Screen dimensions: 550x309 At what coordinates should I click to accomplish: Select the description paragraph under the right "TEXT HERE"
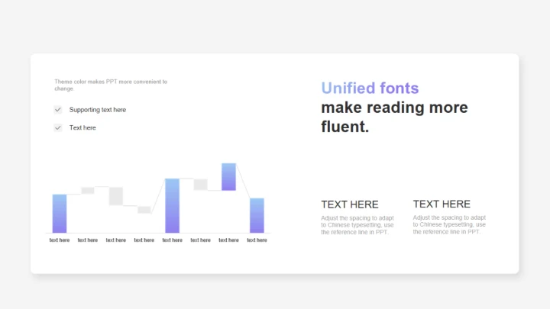tap(449, 224)
